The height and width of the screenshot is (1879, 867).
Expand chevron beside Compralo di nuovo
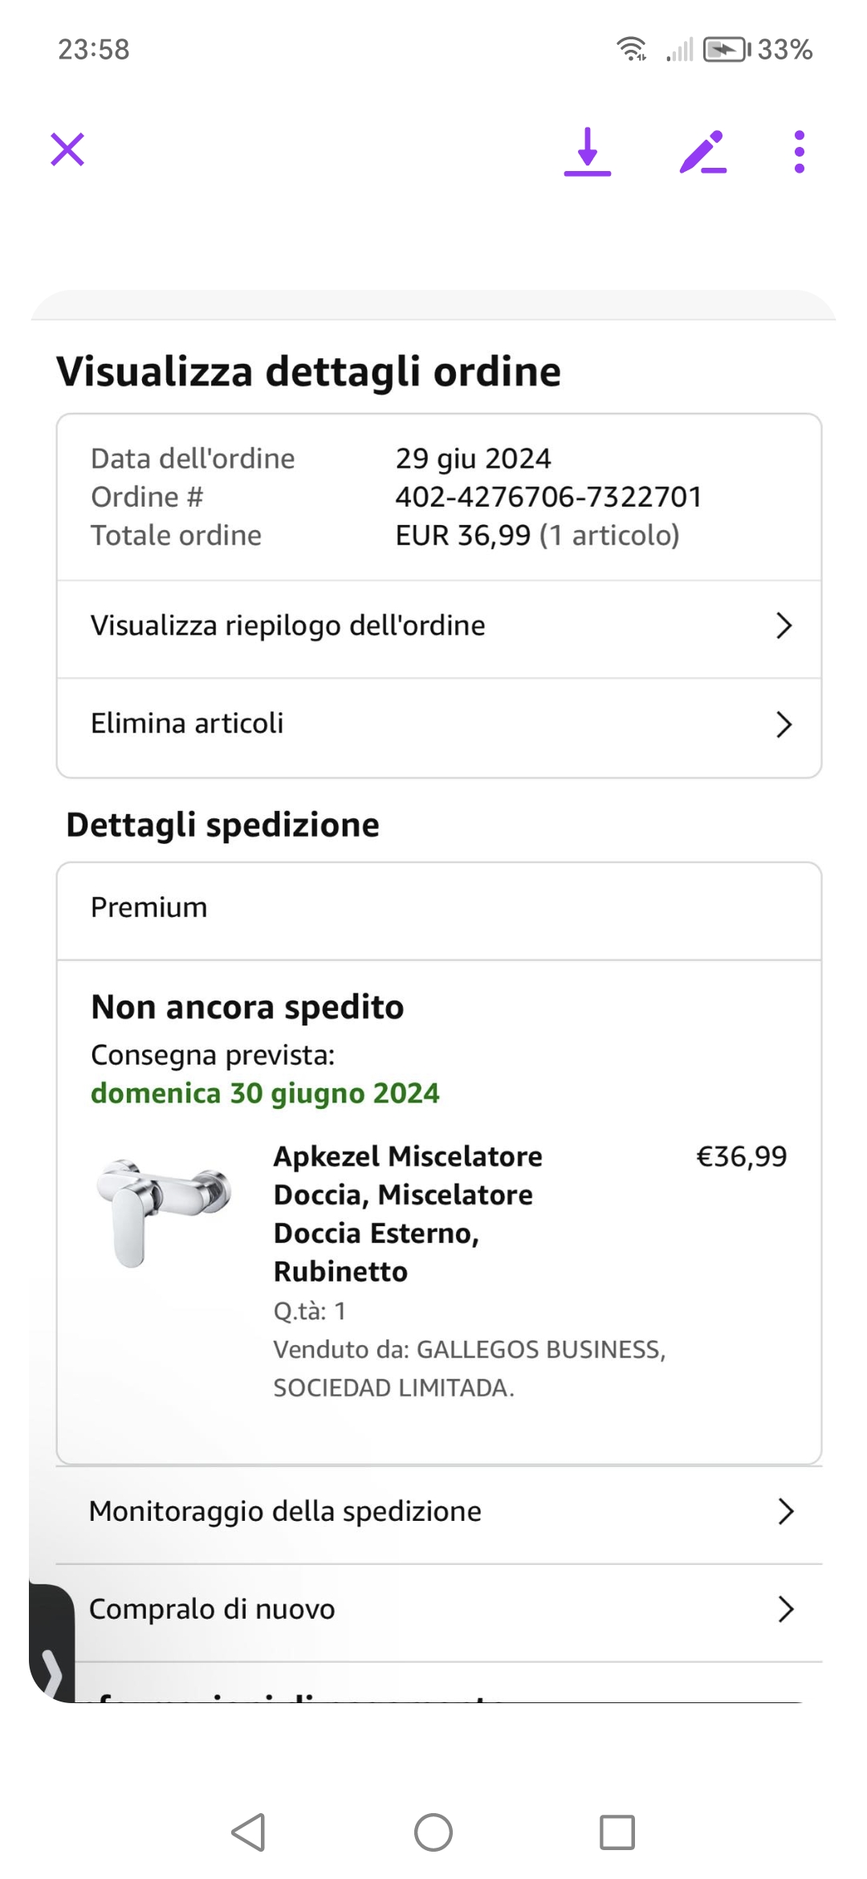[786, 1609]
